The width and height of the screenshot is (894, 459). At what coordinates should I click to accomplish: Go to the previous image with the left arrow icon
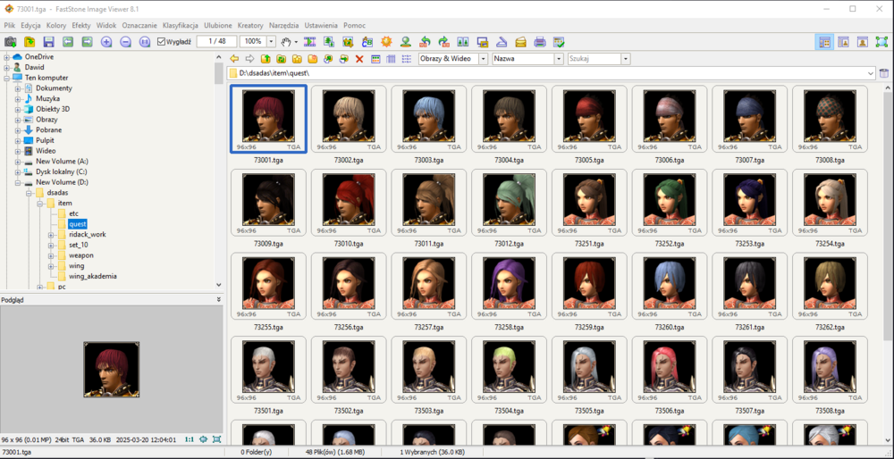point(68,42)
